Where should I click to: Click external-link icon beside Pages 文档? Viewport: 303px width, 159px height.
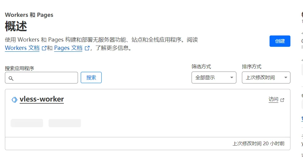(x=87, y=48)
